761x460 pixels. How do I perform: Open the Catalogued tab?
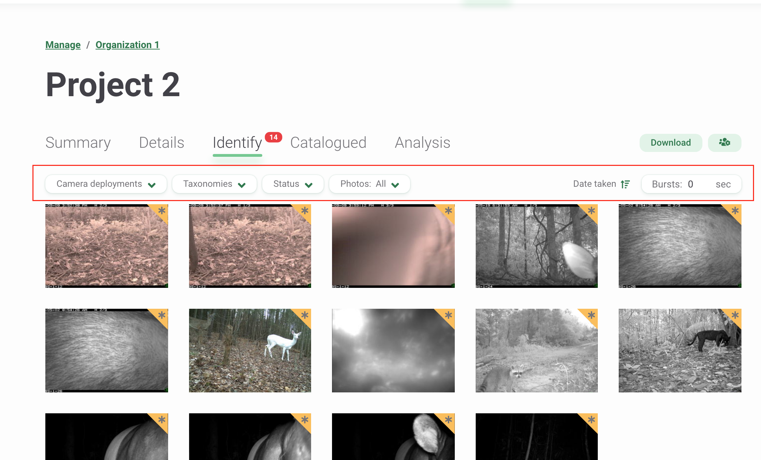[328, 143]
